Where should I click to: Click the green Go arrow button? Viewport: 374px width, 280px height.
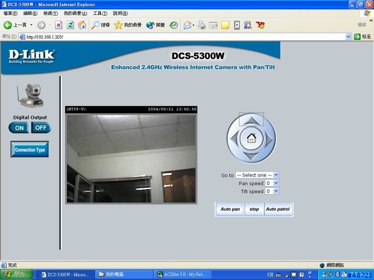coord(357,37)
